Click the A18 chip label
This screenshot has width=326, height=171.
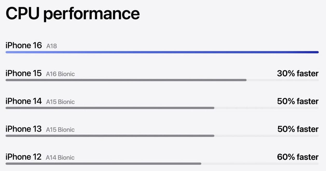[x=52, y=46]
